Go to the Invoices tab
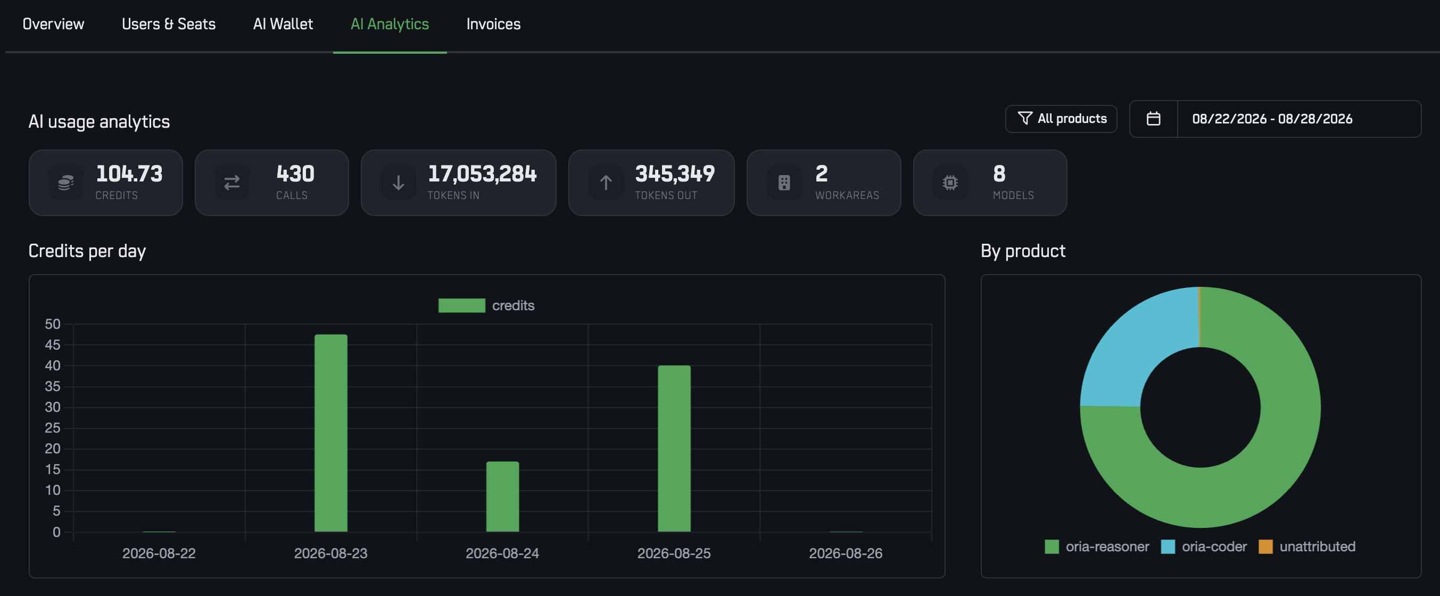 (x=493, y=24)
